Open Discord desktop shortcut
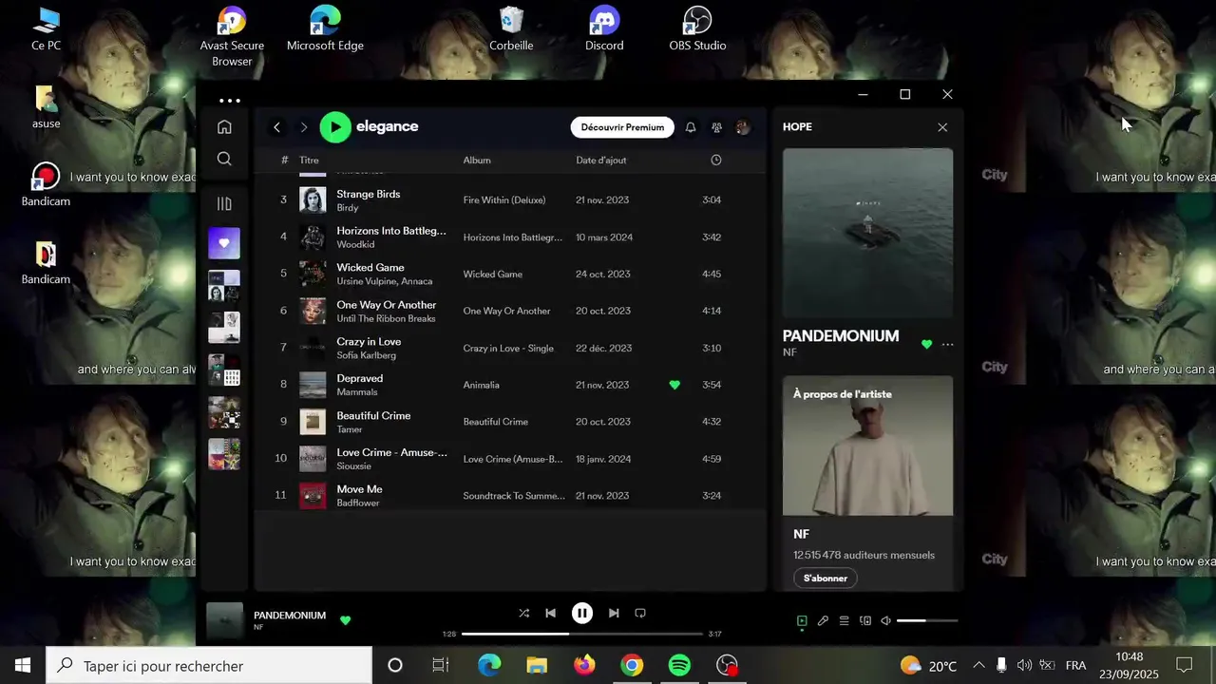The image size is (1216, 684). click(604, 28)
